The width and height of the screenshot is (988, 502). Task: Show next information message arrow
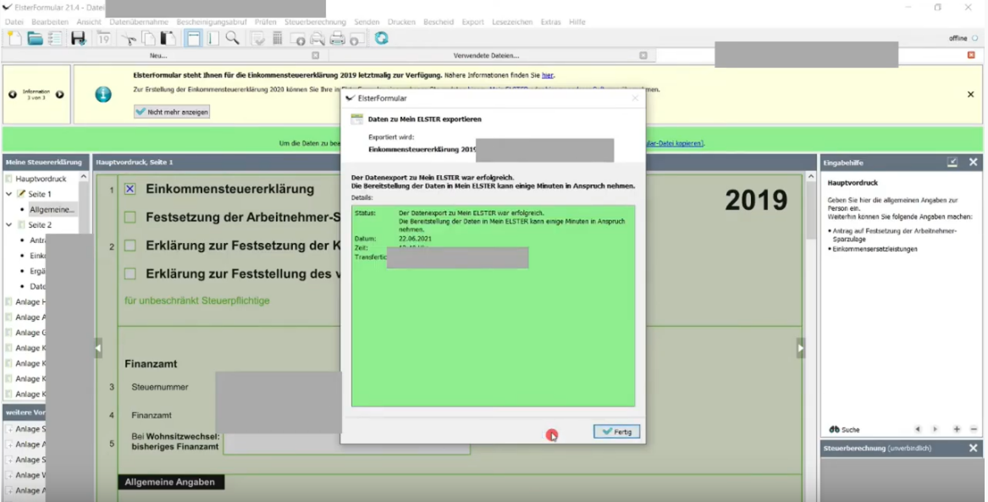point(60,95)
